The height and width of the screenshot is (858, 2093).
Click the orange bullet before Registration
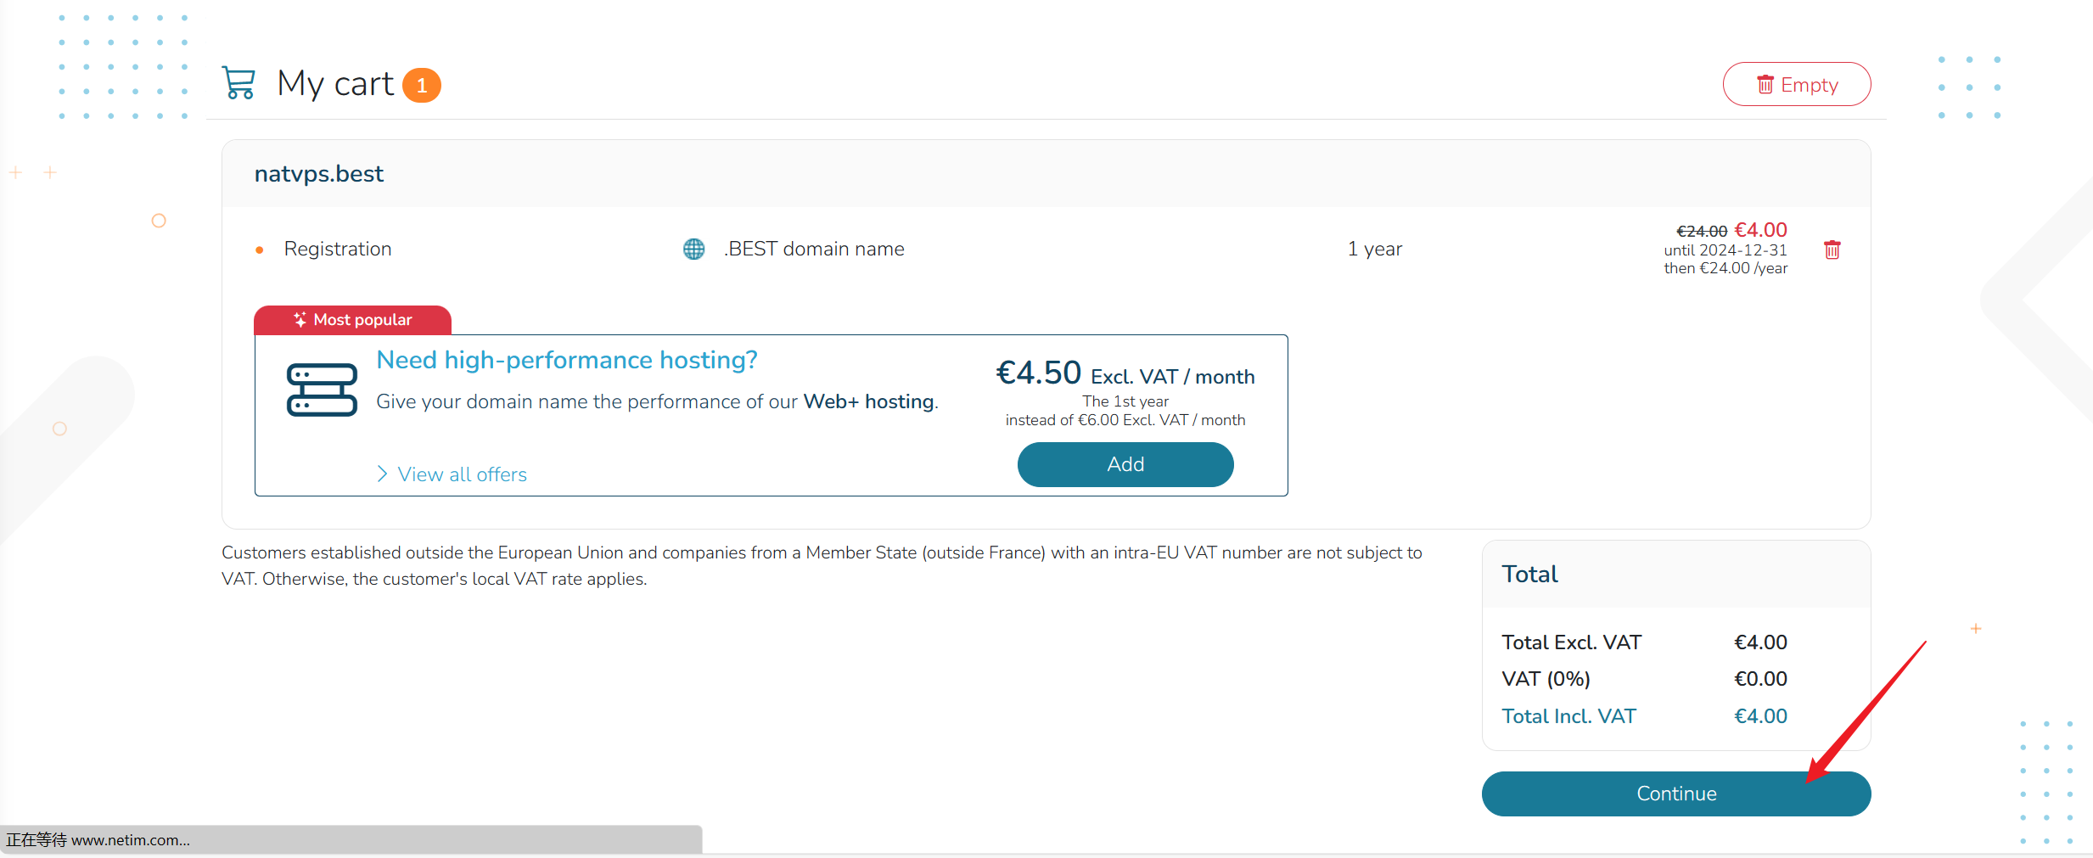coord(260,250)
